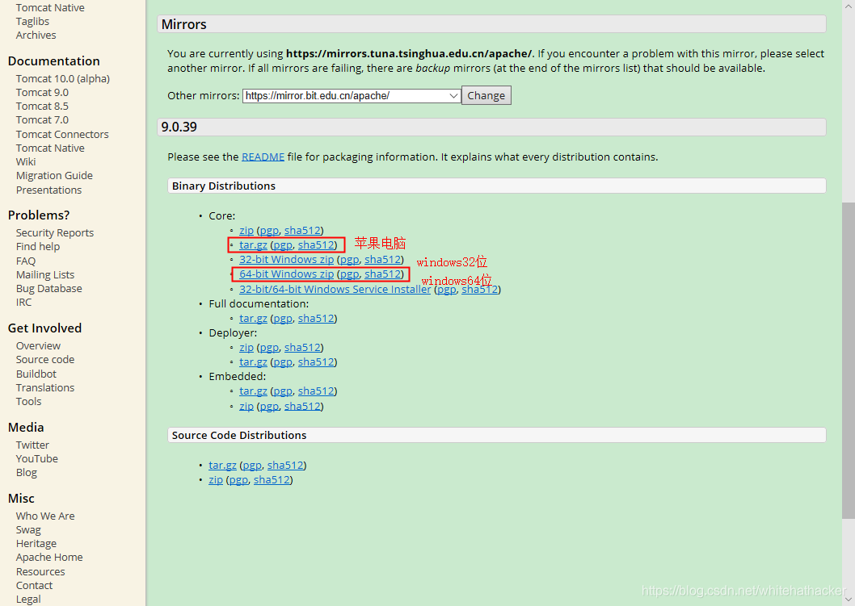Image resolution: width=855 pixels, height=606 pixels.
Task: Open the FAQ page
Action: [x=26, y=261]
